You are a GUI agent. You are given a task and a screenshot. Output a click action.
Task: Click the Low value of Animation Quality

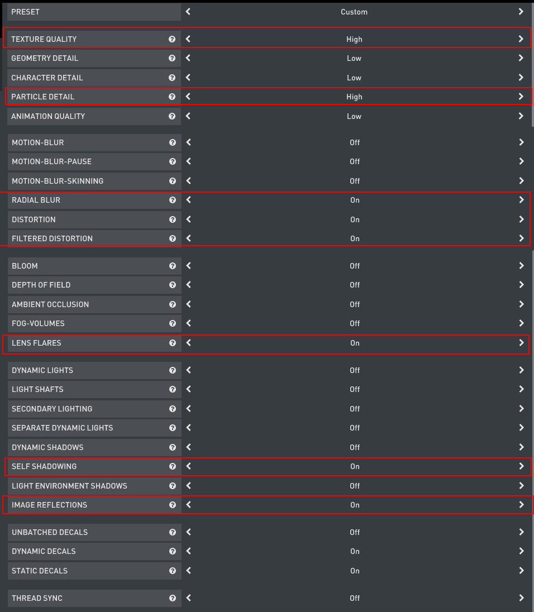tap(354, 116)
